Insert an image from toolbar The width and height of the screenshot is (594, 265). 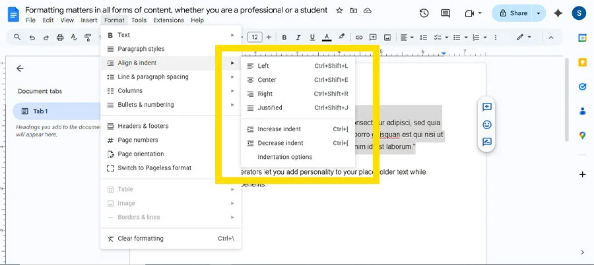[x=387, y=37]
